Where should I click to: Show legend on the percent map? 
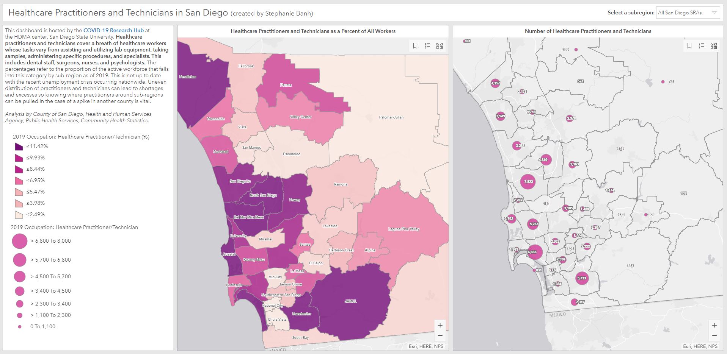[x=427, y=46]
